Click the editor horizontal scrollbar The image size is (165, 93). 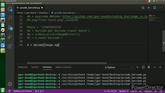click(67, 63)
